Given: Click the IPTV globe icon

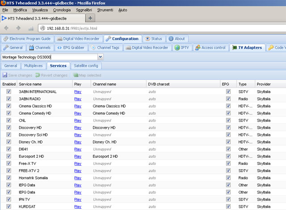Looking at the screenshot, I should pos(177,47).
